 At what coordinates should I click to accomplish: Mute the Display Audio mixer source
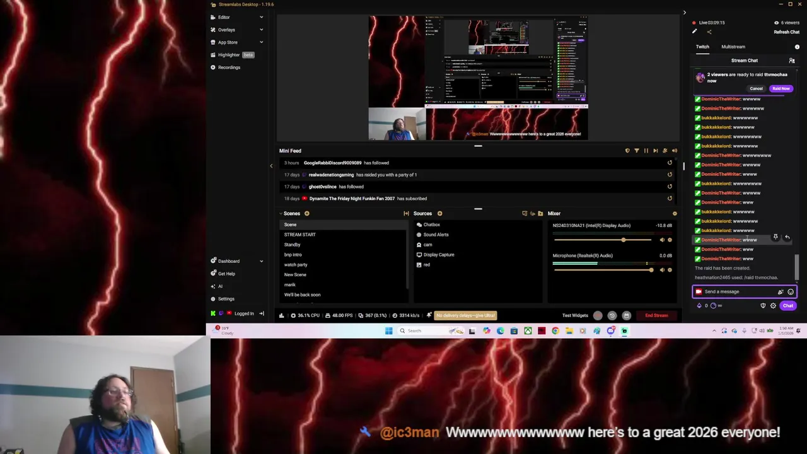[x=662, y=240]
